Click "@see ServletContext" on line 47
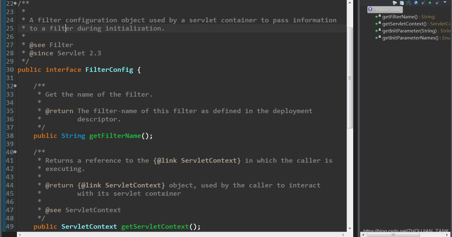Viewport: 452px width, 237px height. [83, 210]
